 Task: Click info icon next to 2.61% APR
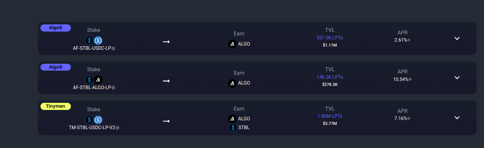click(409, 40)
